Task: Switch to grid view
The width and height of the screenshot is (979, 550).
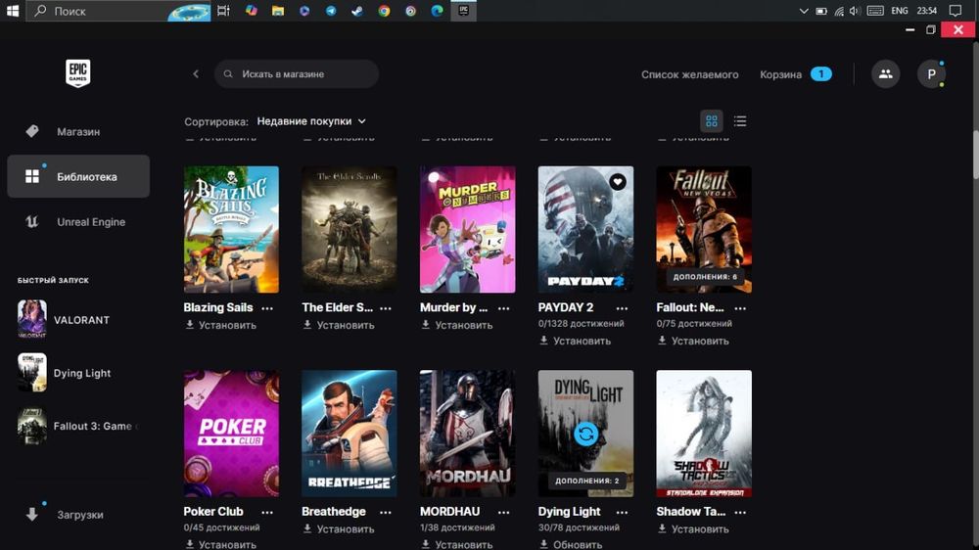Action: (x=711, y=121)
